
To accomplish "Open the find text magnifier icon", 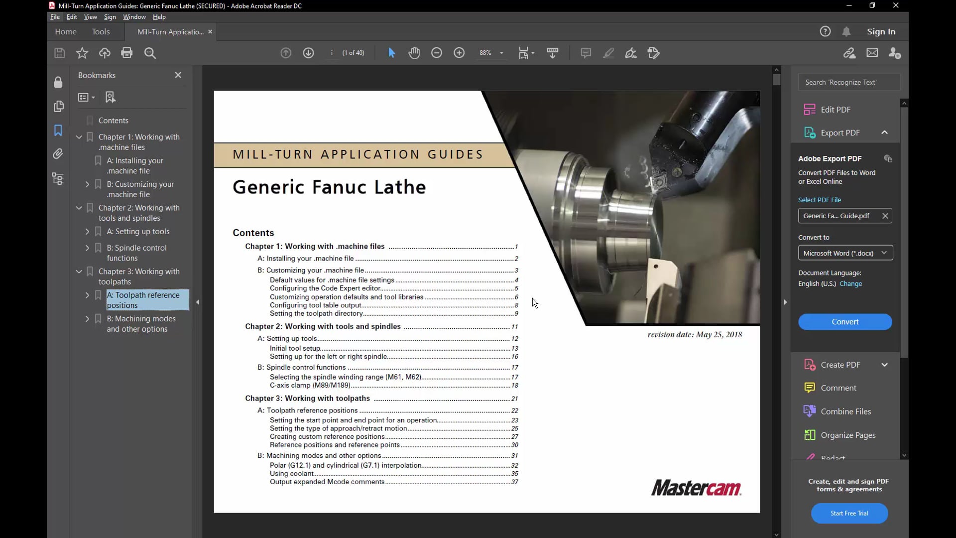I will click(x=150, y=53).
